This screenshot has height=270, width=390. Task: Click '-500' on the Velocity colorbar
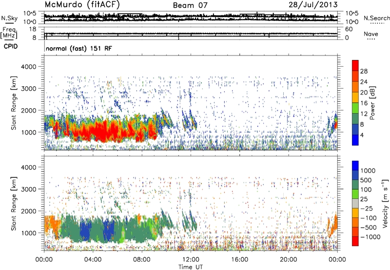(x=369, y=228)
